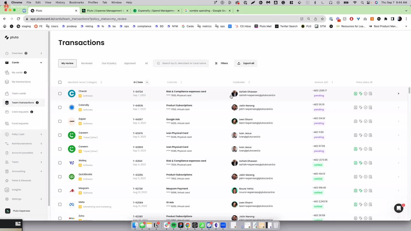Open the Intercom chat bubble

pos(399,208)
